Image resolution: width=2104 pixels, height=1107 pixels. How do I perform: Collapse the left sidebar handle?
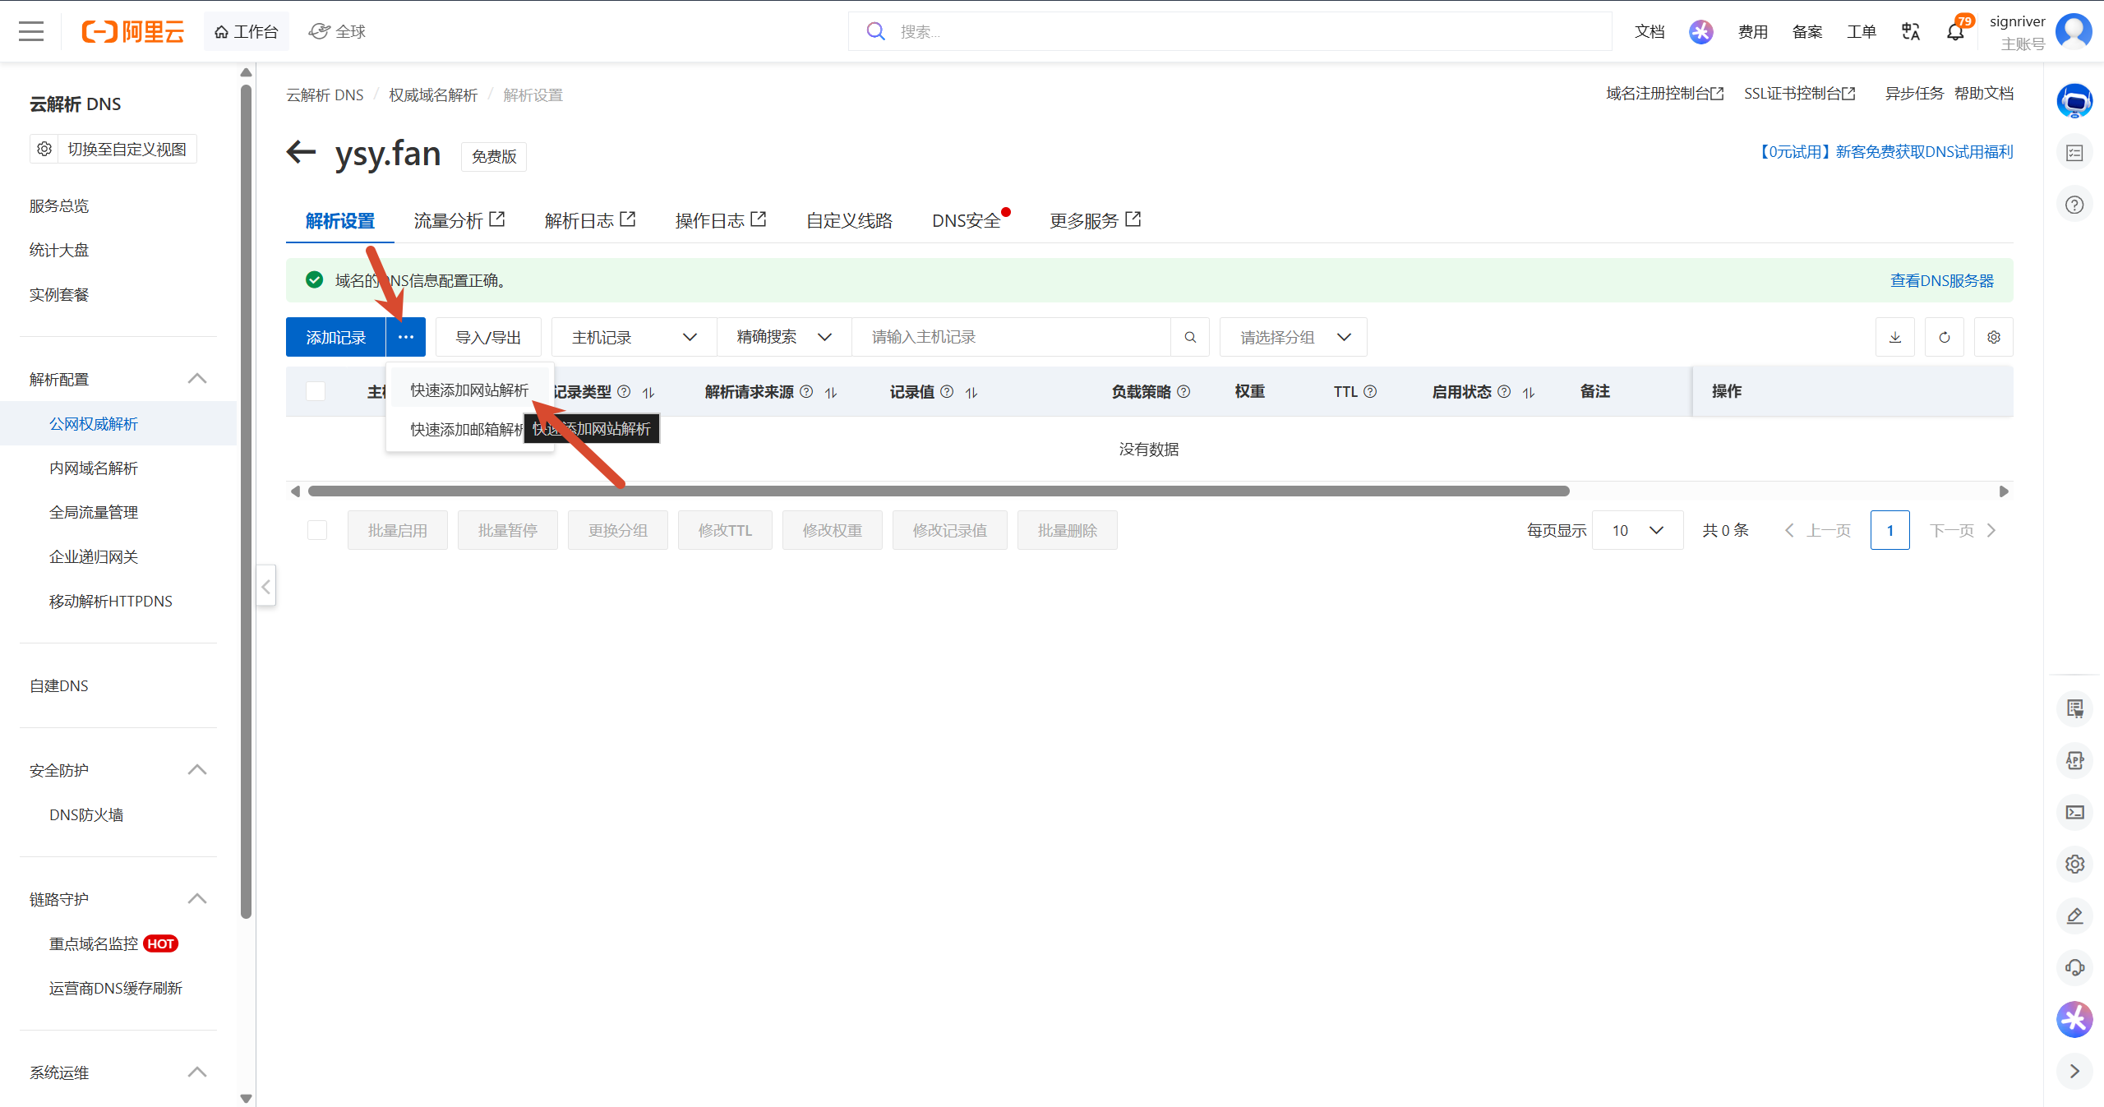pyautogui.click(x=265, y=586)
